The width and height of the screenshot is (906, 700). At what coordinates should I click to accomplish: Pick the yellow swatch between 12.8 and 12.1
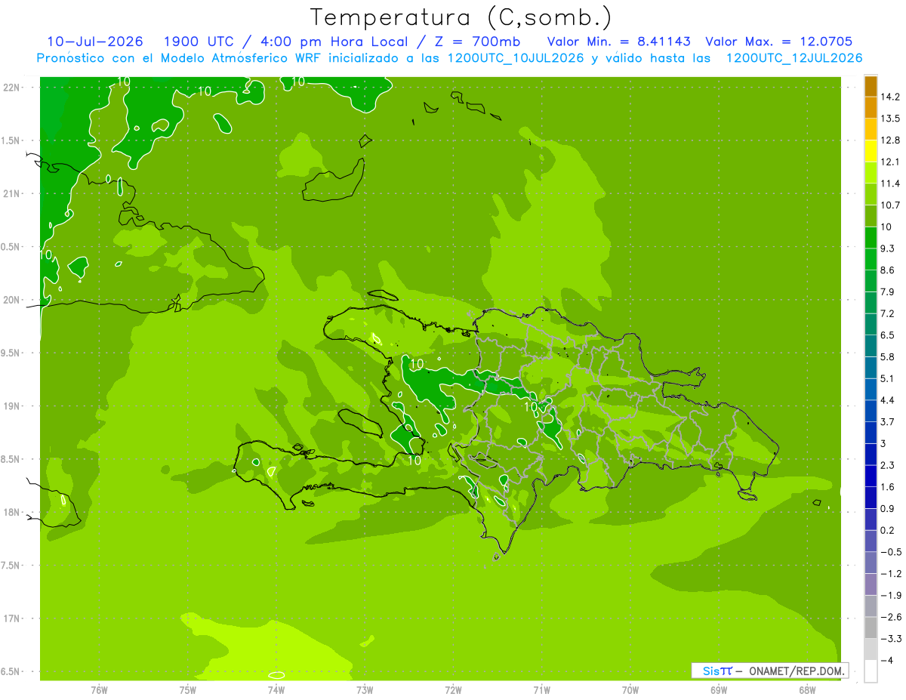click(871, 151)
